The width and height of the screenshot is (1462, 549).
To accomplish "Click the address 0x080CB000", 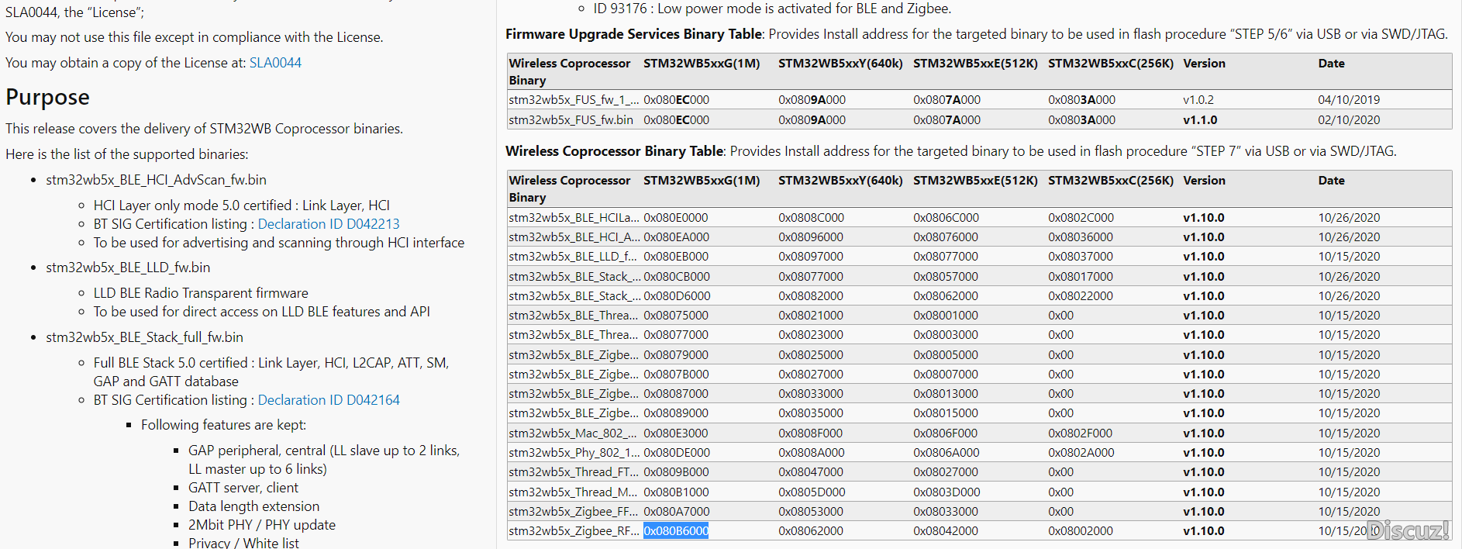I will click(x=677, y=277).
